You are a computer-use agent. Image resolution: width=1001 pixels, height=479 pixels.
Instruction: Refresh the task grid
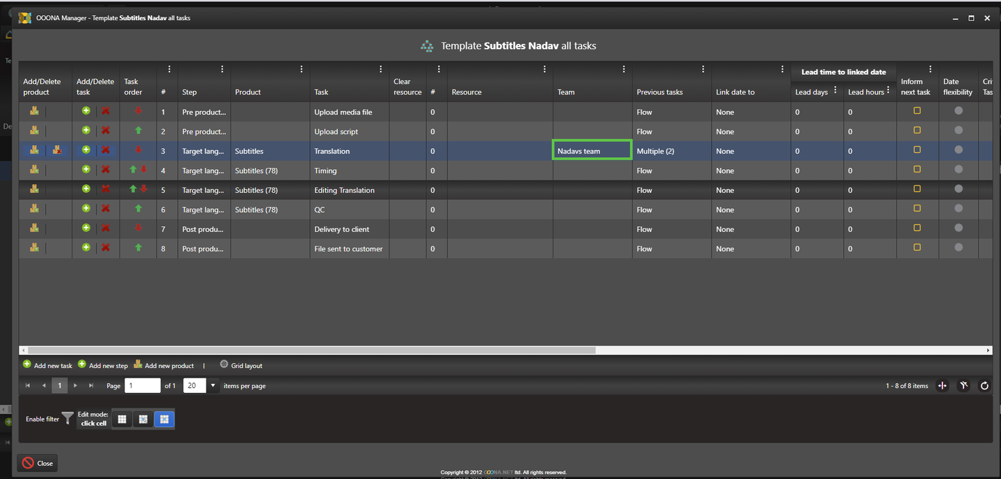coord(984,386)
